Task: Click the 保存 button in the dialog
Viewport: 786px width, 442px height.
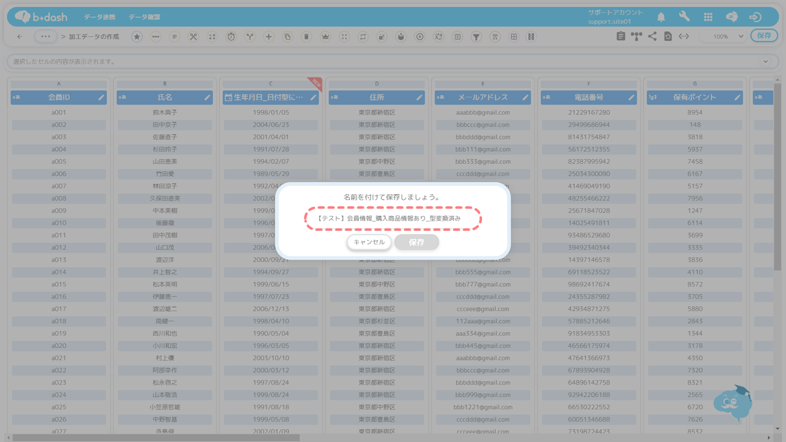Action: (x=416, y=242)
